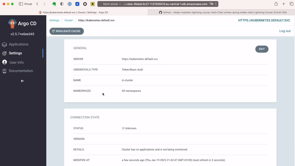This screenshot has height=166, width=295.
Task: Click the CONNECTION STATE heading
Action: point(85,117)
